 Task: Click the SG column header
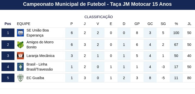pyautogui.click(x=163, y=24)
